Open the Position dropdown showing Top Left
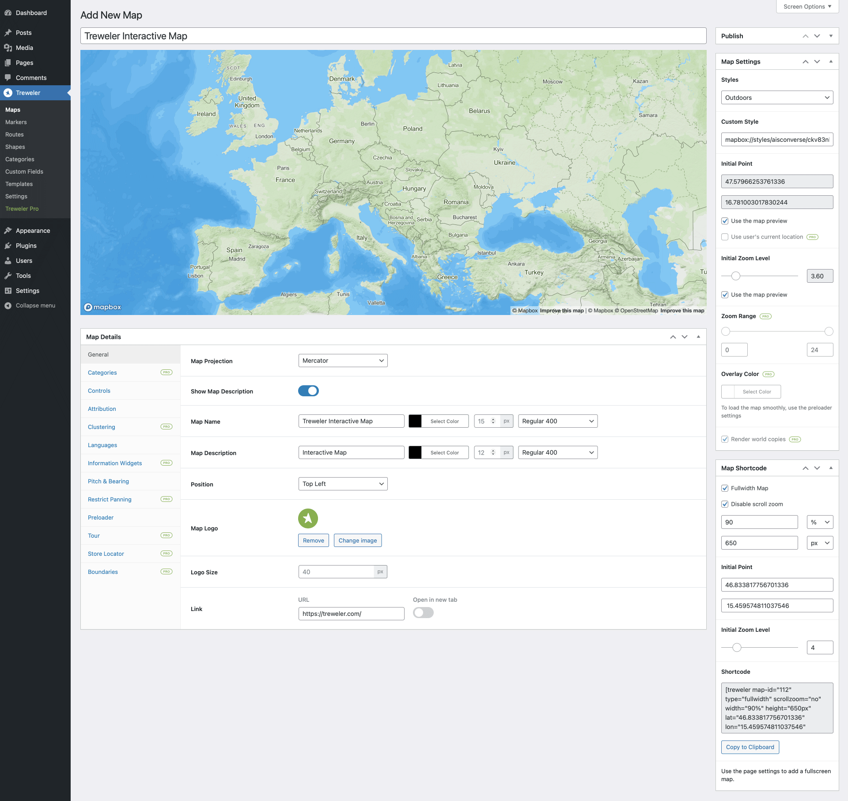The height and width of the screenshot is (801, 848). click(x=343, y=484)
